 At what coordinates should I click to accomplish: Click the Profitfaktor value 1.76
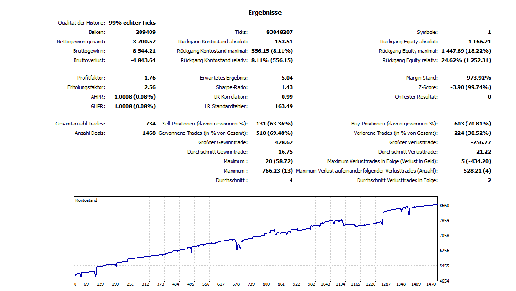pos(150,78)
